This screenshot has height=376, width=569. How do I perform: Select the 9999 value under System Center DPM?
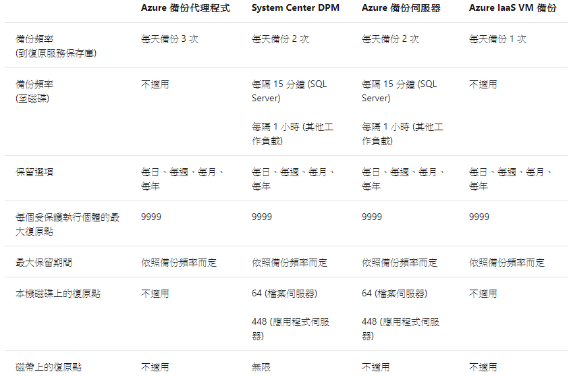[262, 217]
